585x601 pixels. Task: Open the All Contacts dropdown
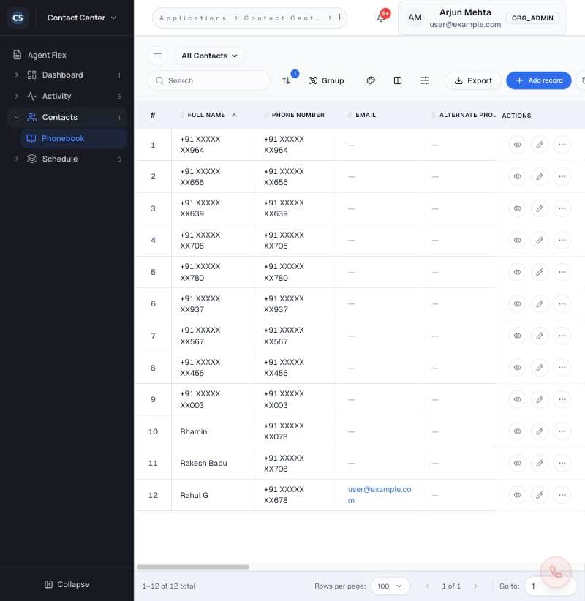210,56
